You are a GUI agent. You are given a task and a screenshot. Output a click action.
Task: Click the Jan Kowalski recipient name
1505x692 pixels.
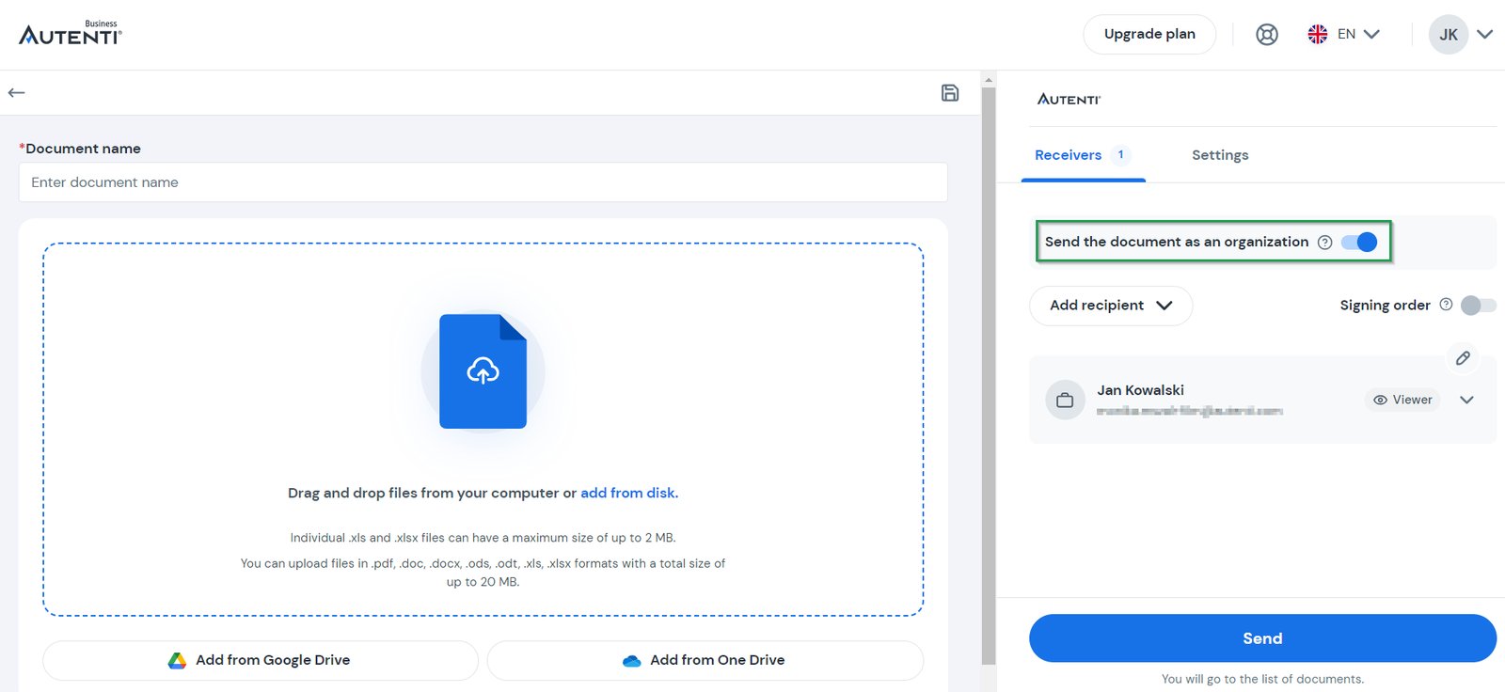1140,390
